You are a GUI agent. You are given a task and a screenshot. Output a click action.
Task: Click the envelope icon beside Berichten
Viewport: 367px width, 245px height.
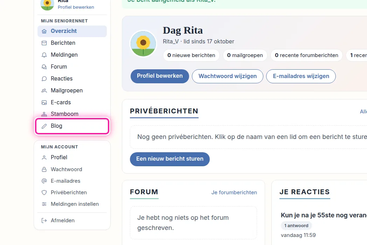(44, 43)
